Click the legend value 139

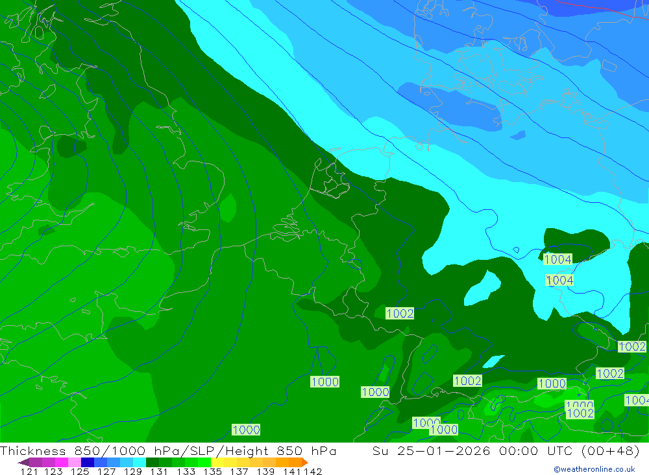click(265, 472)
